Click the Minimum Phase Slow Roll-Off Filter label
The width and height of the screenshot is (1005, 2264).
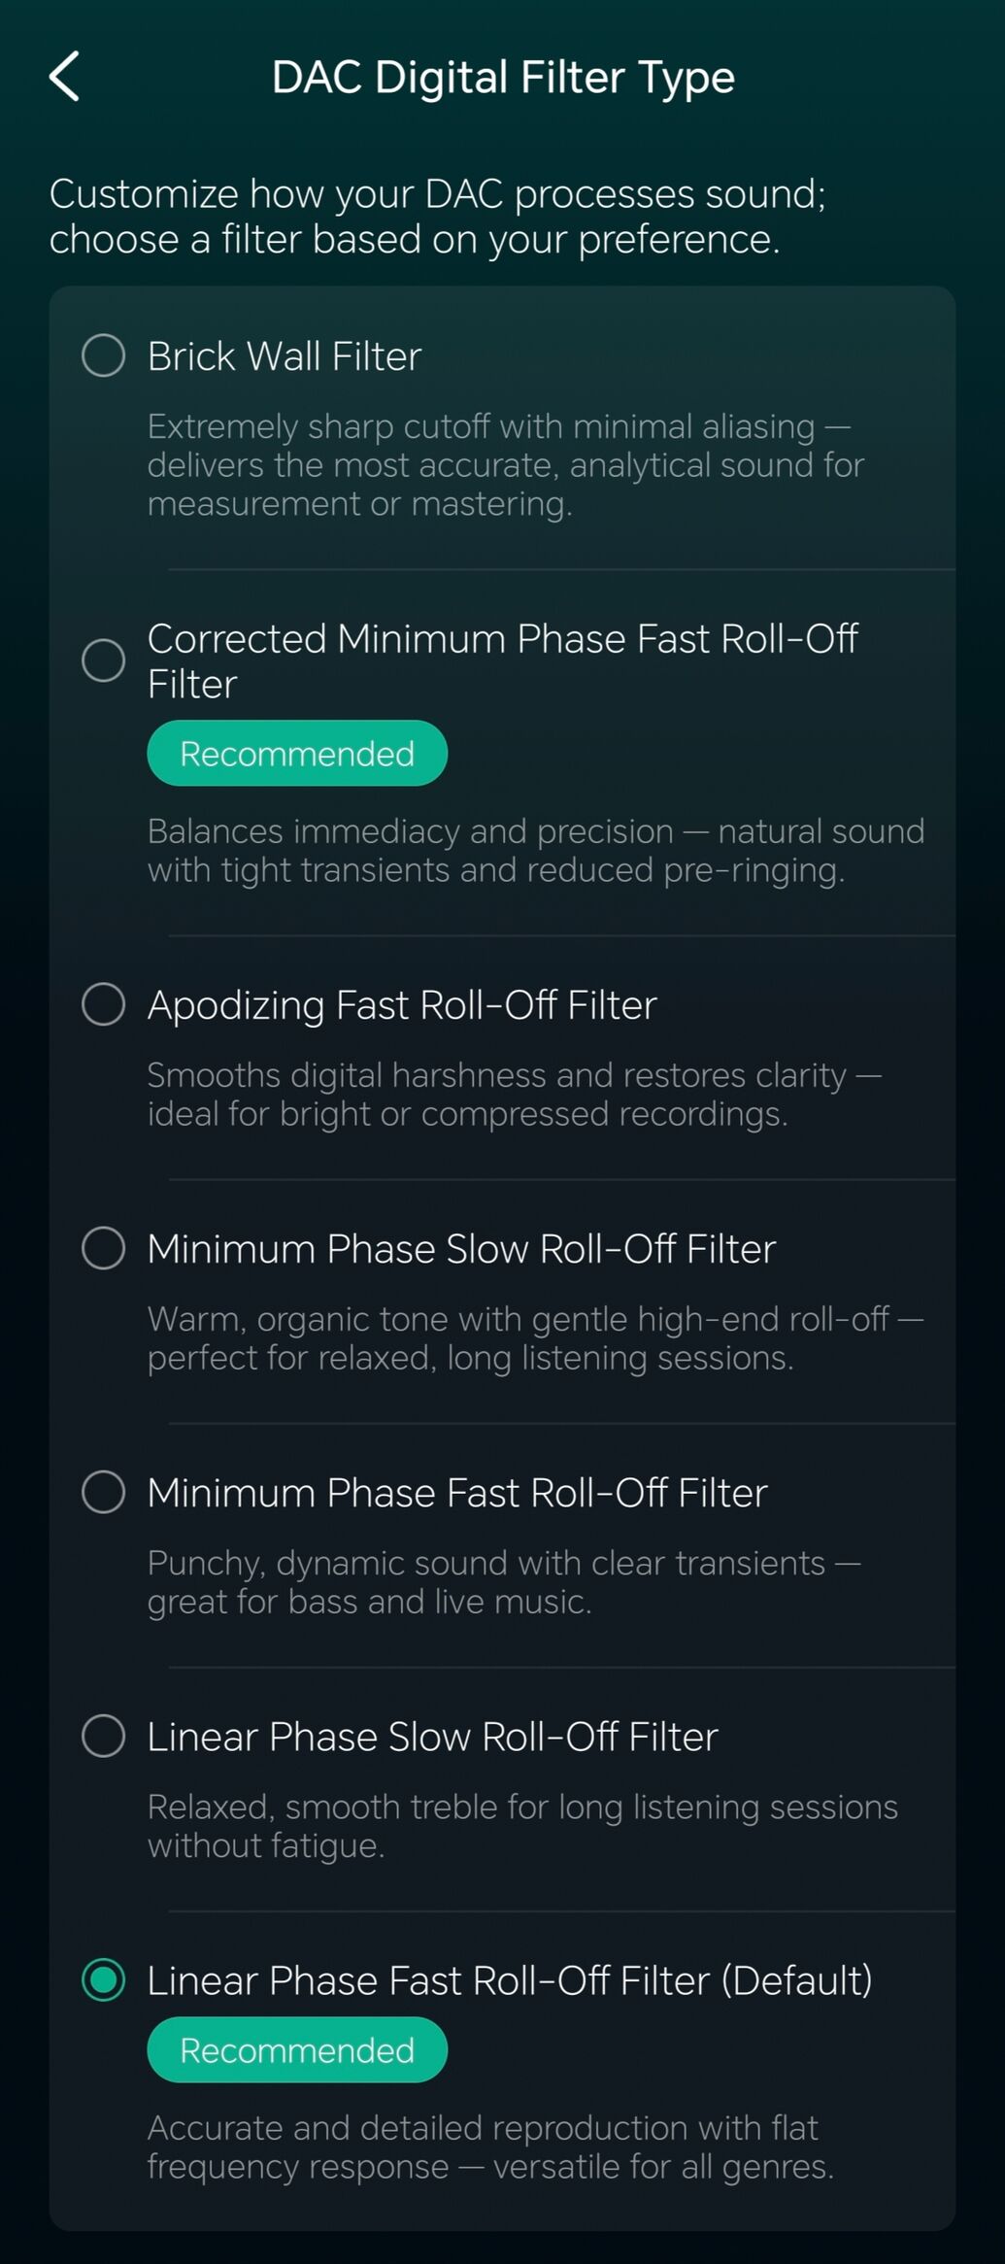click(x=461, y=1249)
